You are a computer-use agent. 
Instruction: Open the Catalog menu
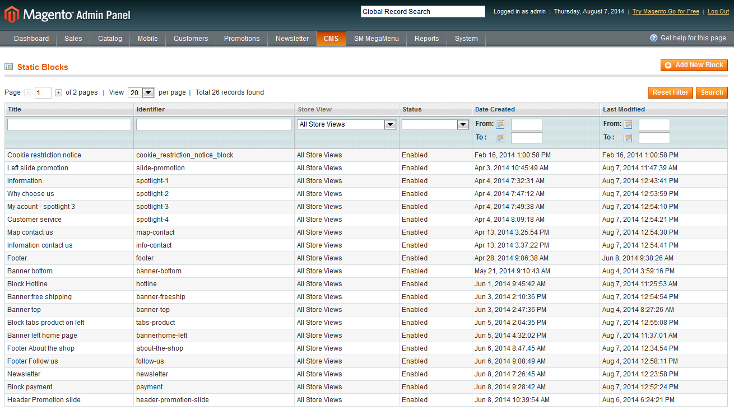110,39
